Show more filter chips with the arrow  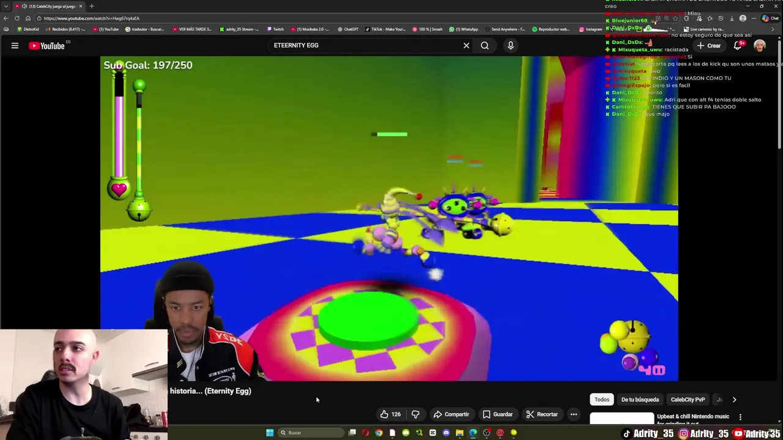coord(734,400)
